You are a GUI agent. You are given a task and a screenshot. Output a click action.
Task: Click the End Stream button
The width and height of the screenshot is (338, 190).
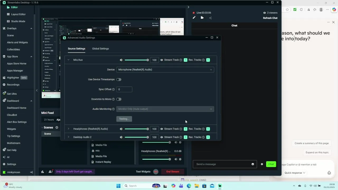[173, 172]
